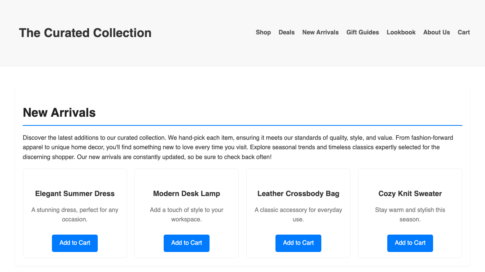Click the About Us nav link
The height and width of the screenshot is (272, 485).
click(436, 32)
